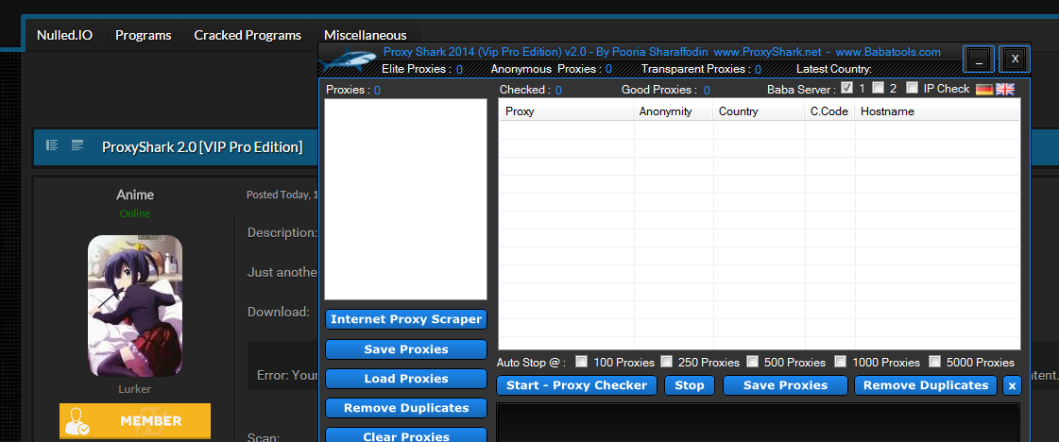Click the German flag language icon
The height and width of the screenshot is (442, 1059).
[x=984, y=89]
